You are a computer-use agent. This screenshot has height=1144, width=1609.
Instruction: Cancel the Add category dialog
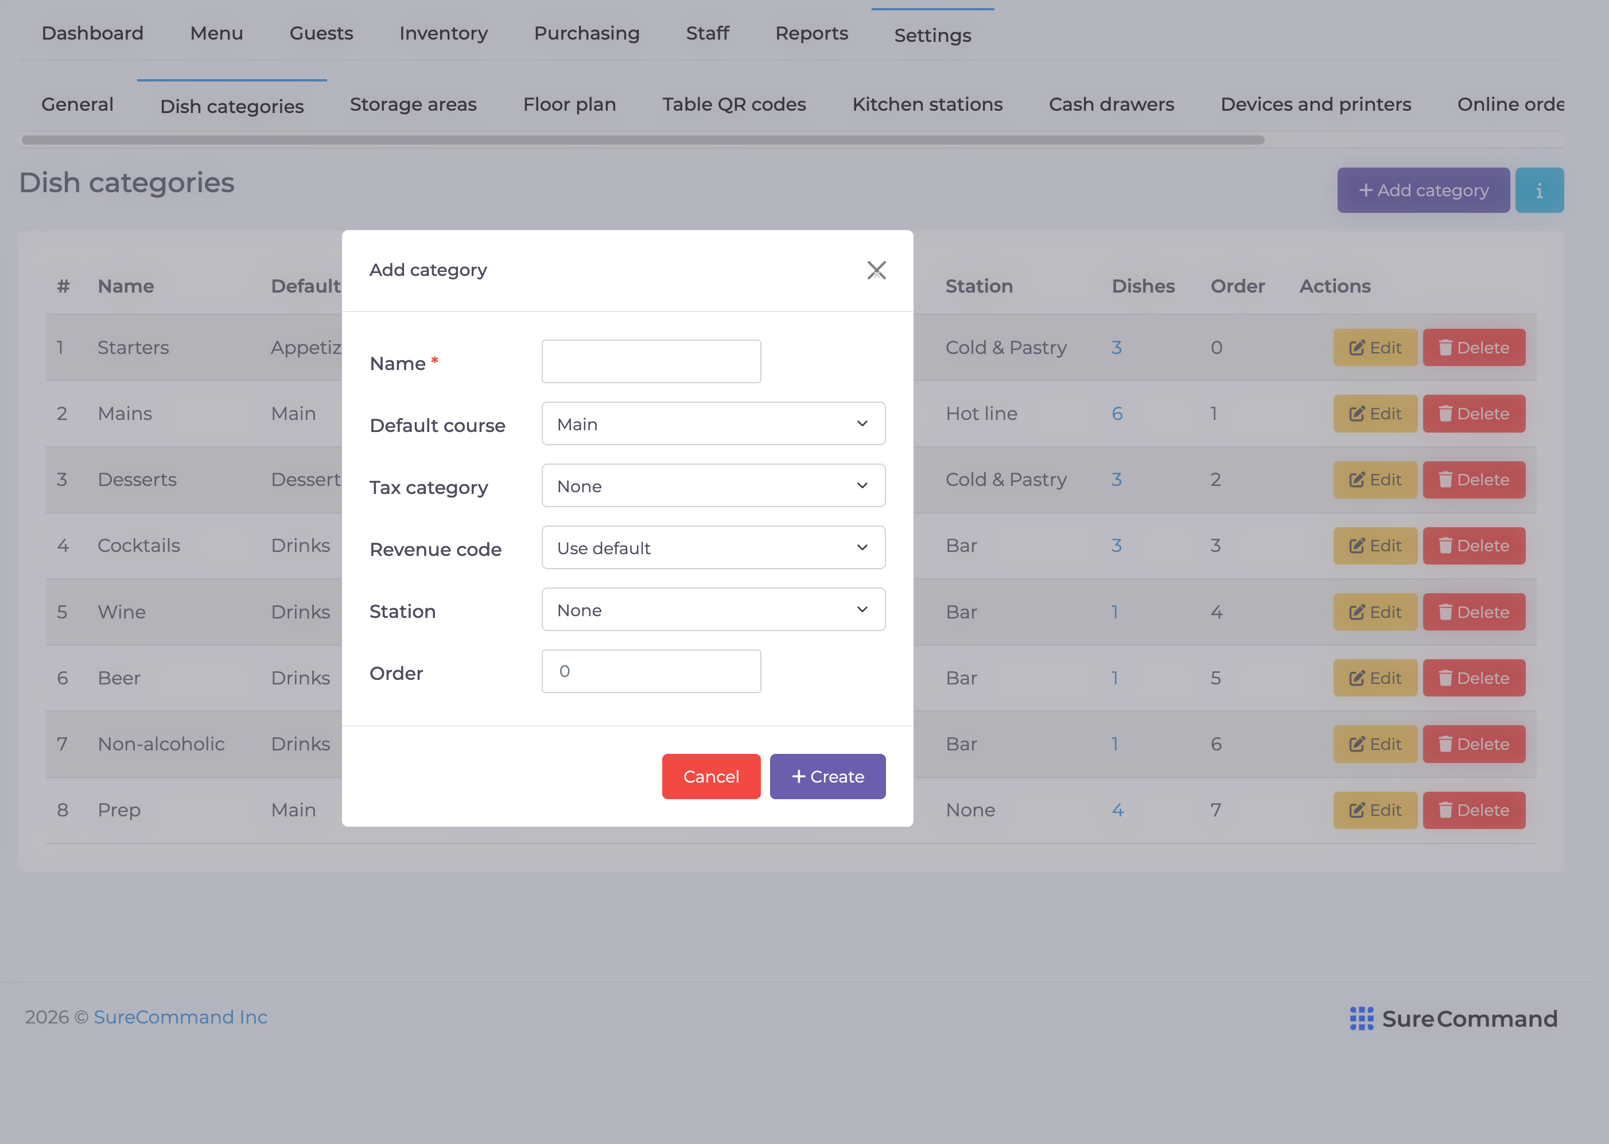(x=711, y=776)
